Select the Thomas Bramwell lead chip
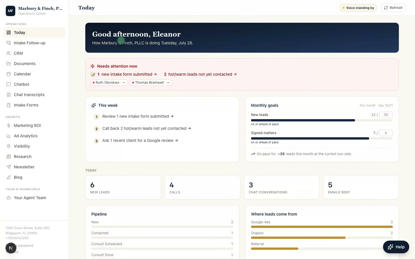This screenshot has width=415, height=259. click(x=151, y=83)
